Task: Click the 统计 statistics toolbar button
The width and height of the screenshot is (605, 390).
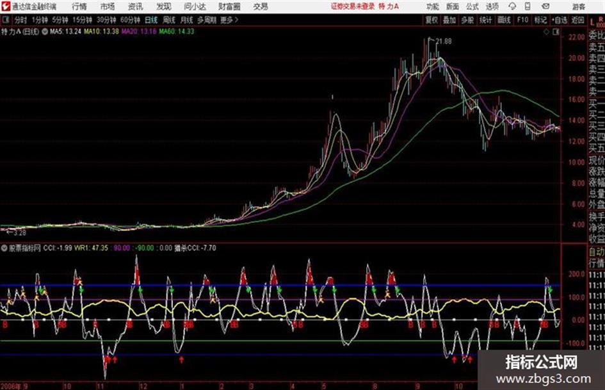Action: (486, 20)
